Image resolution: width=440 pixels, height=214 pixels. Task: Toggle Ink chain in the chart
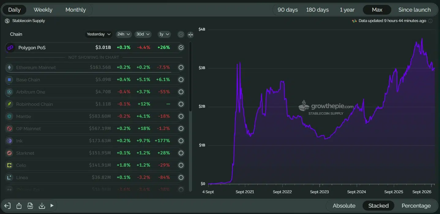181,141
